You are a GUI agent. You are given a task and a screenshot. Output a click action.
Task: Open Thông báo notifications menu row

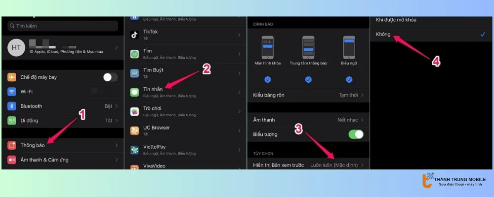[63, 145]
